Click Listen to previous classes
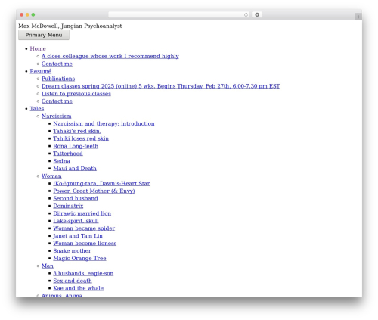The width and height of the screenshot is (378, 320). point(76,94)
